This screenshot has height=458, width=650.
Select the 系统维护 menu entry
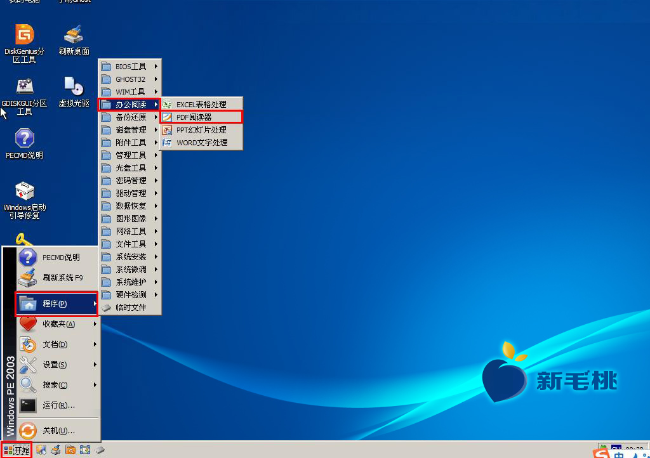(129, 282)
